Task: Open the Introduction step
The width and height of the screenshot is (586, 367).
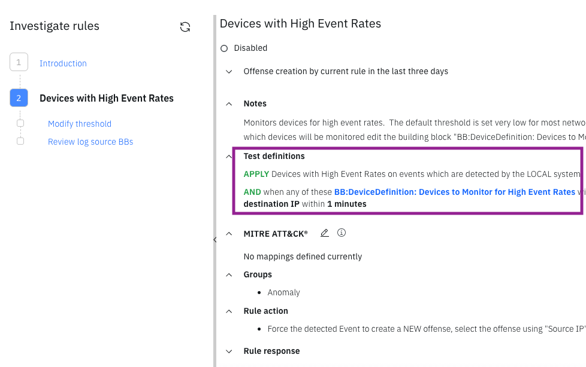Action: pos(63,63)
